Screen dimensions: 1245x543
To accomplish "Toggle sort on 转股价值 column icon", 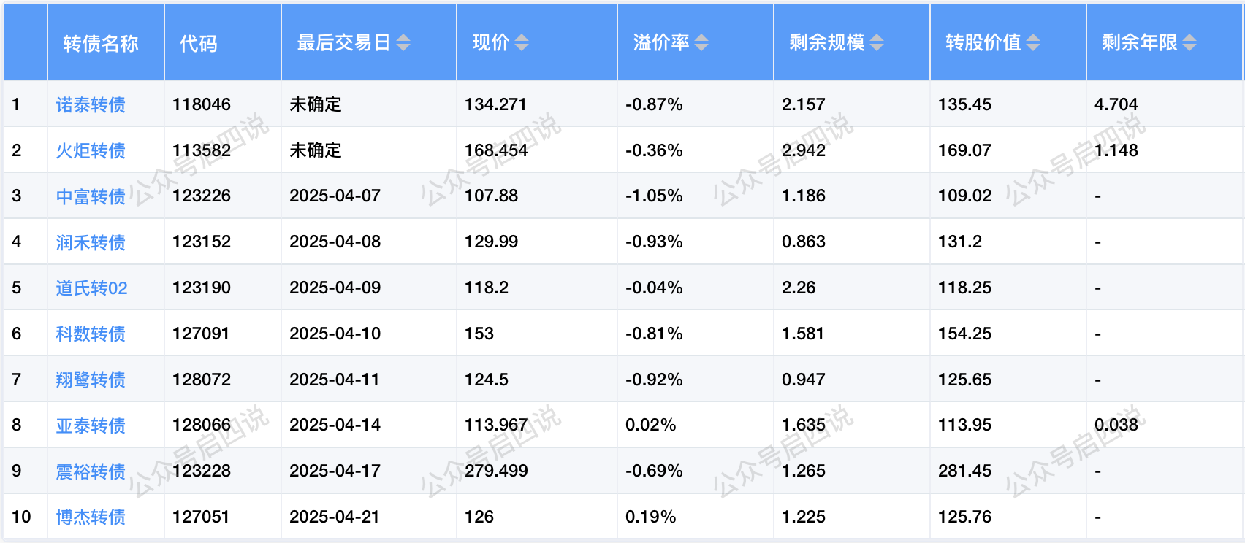I will (x=1033, y=43).
